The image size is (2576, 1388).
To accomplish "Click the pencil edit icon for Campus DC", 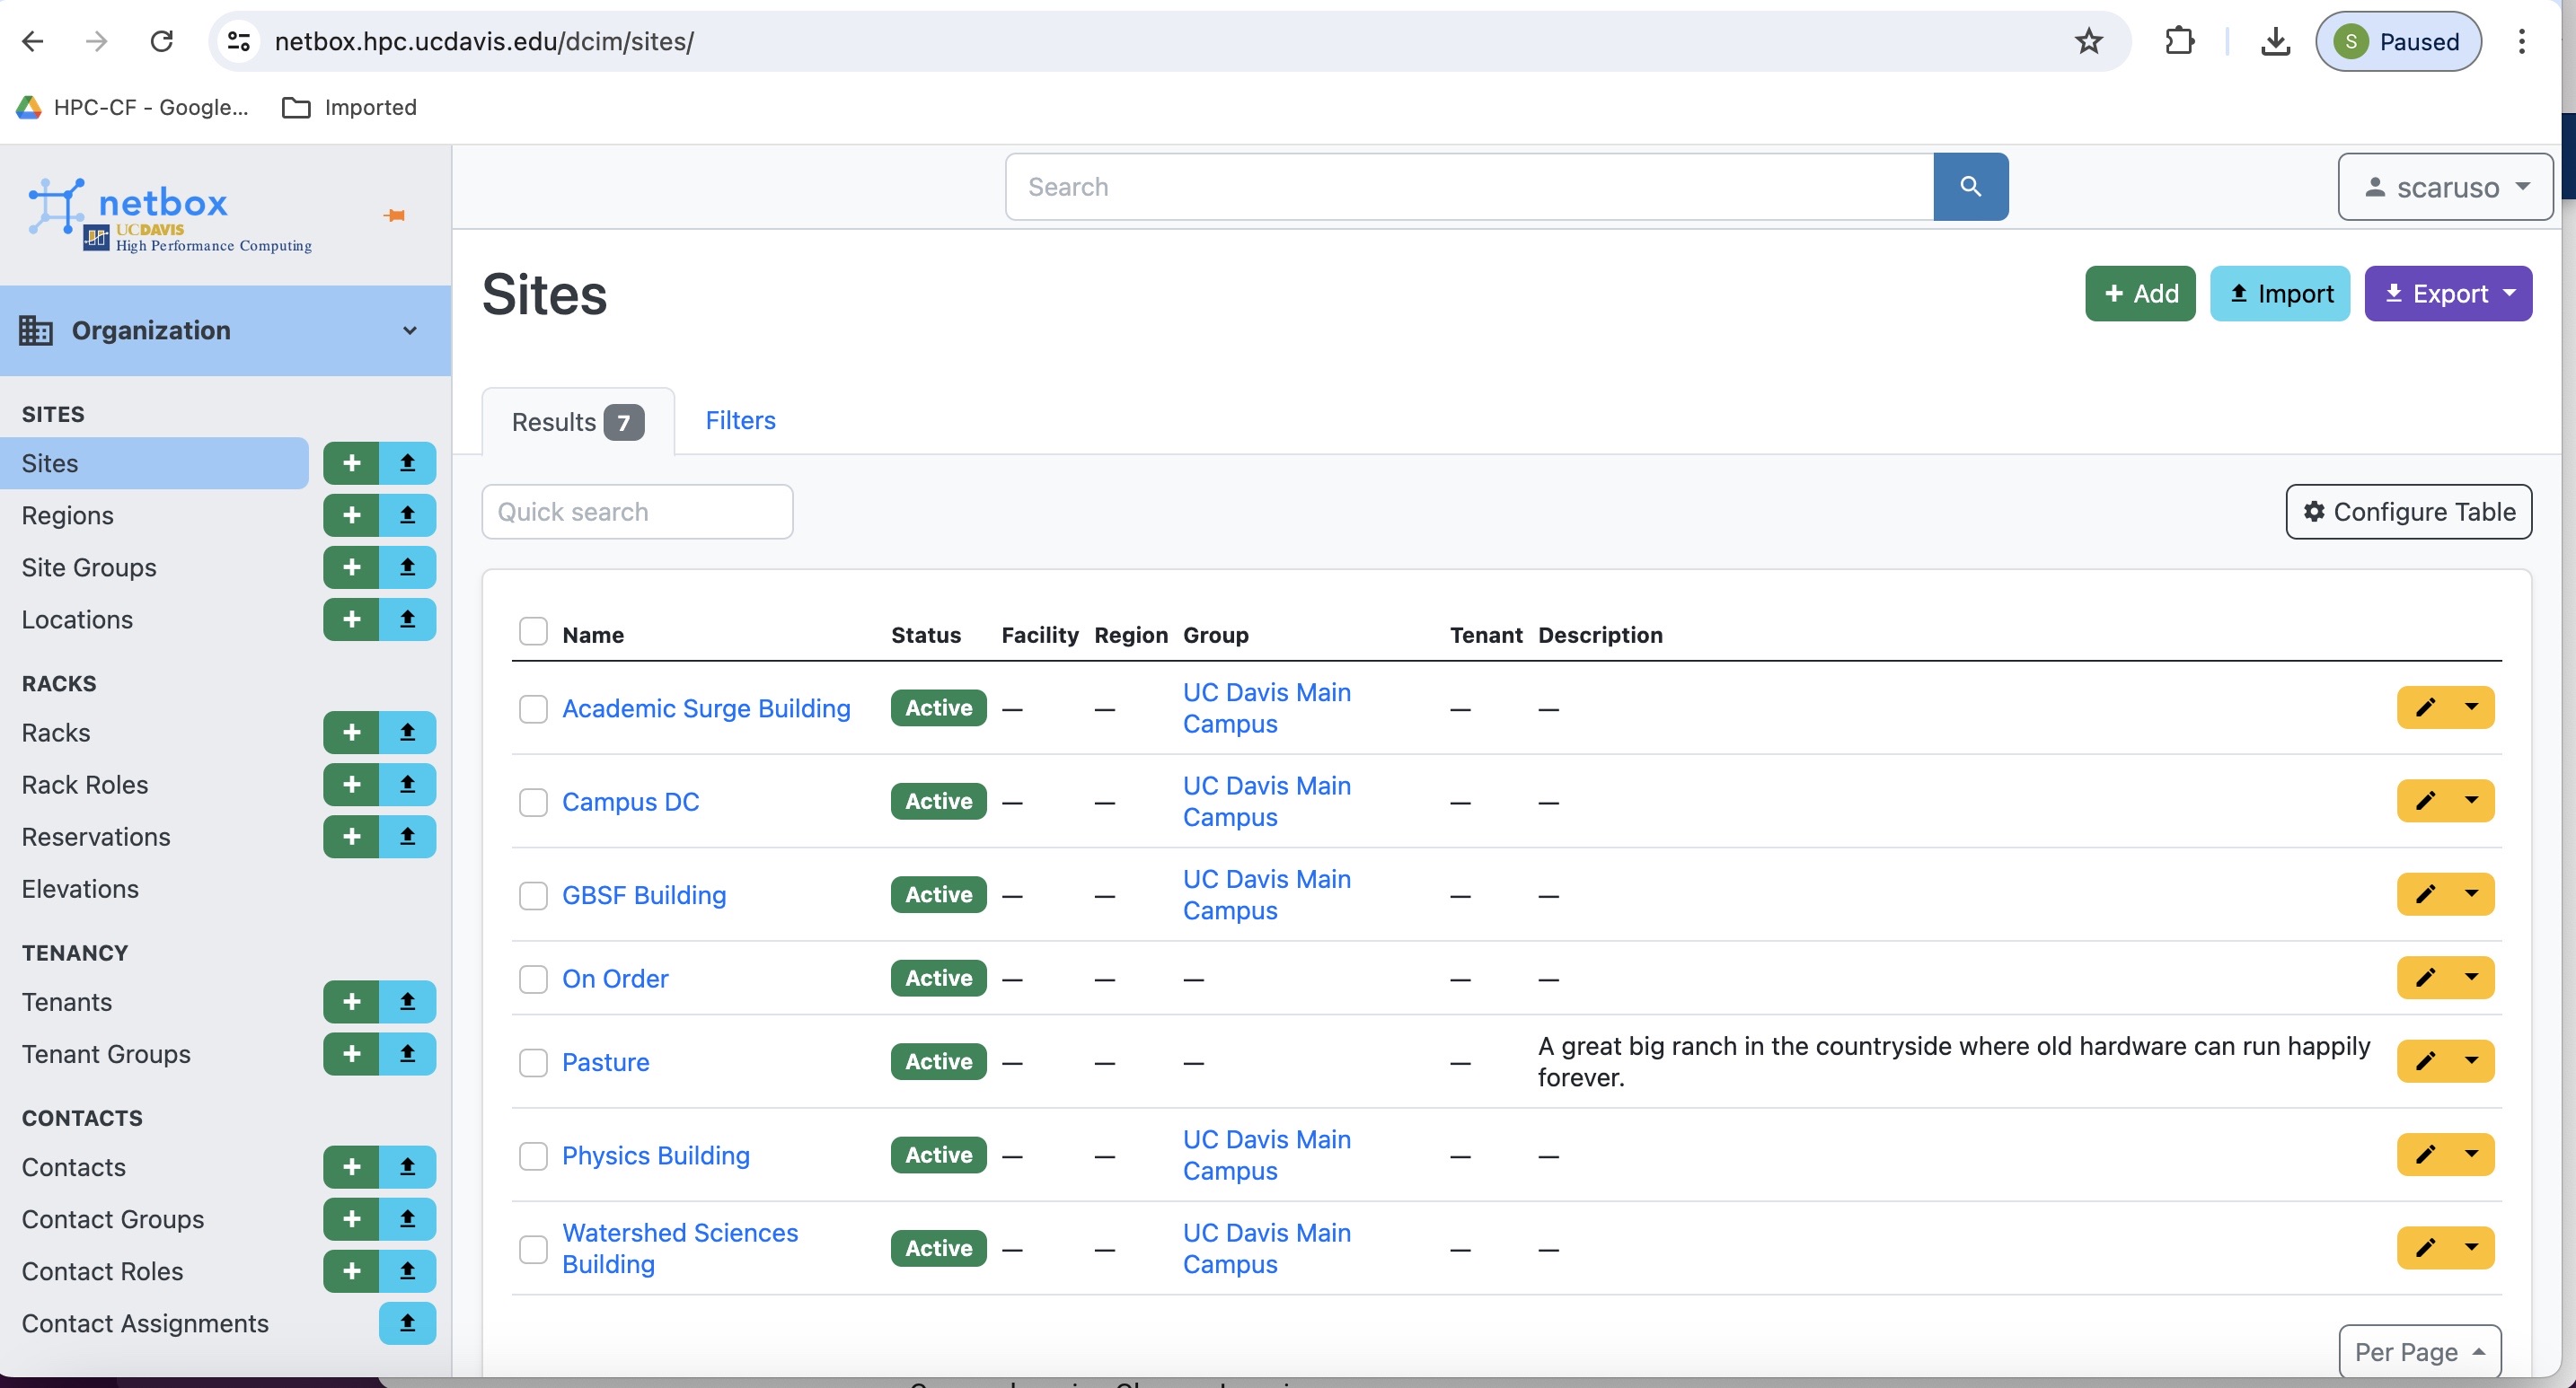I will click(2425, 802).
